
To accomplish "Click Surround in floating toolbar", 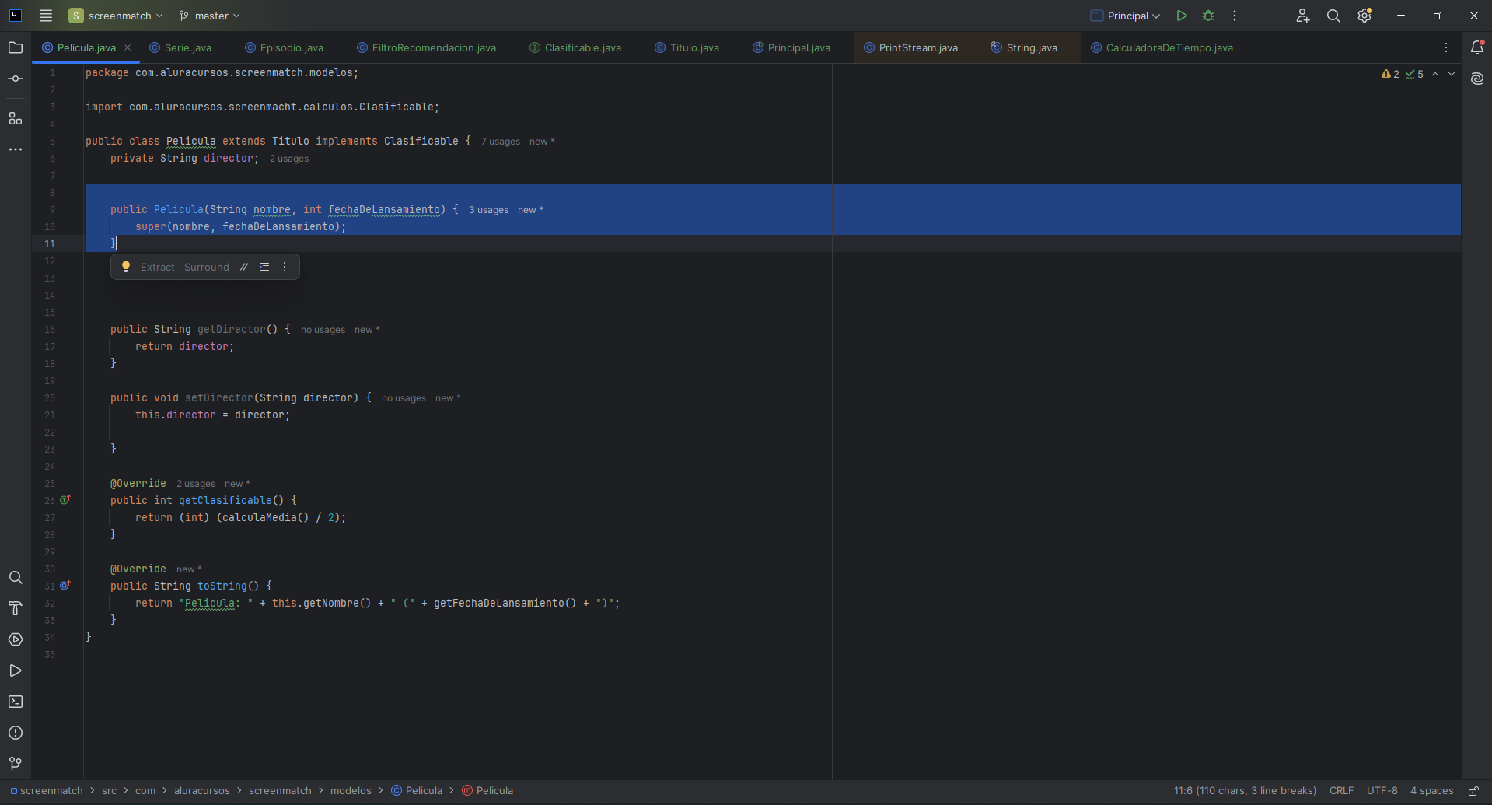I will [207, 267].
